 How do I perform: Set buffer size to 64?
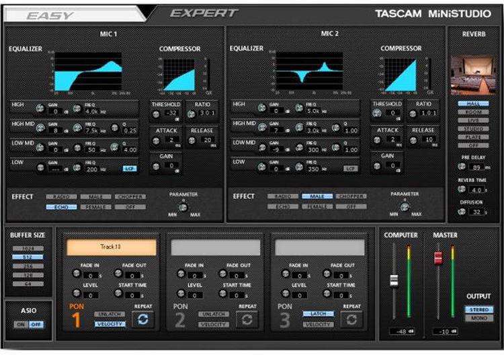[x=28, y=284]
